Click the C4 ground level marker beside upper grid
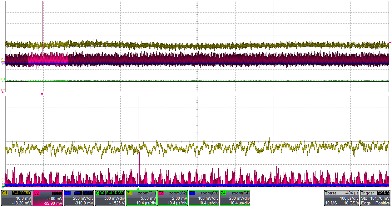The width and height of the screenshot is (392, 206). click(3, 79)
